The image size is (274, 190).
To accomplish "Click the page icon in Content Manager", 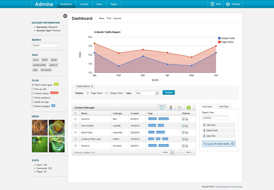I will coord(162,108).
